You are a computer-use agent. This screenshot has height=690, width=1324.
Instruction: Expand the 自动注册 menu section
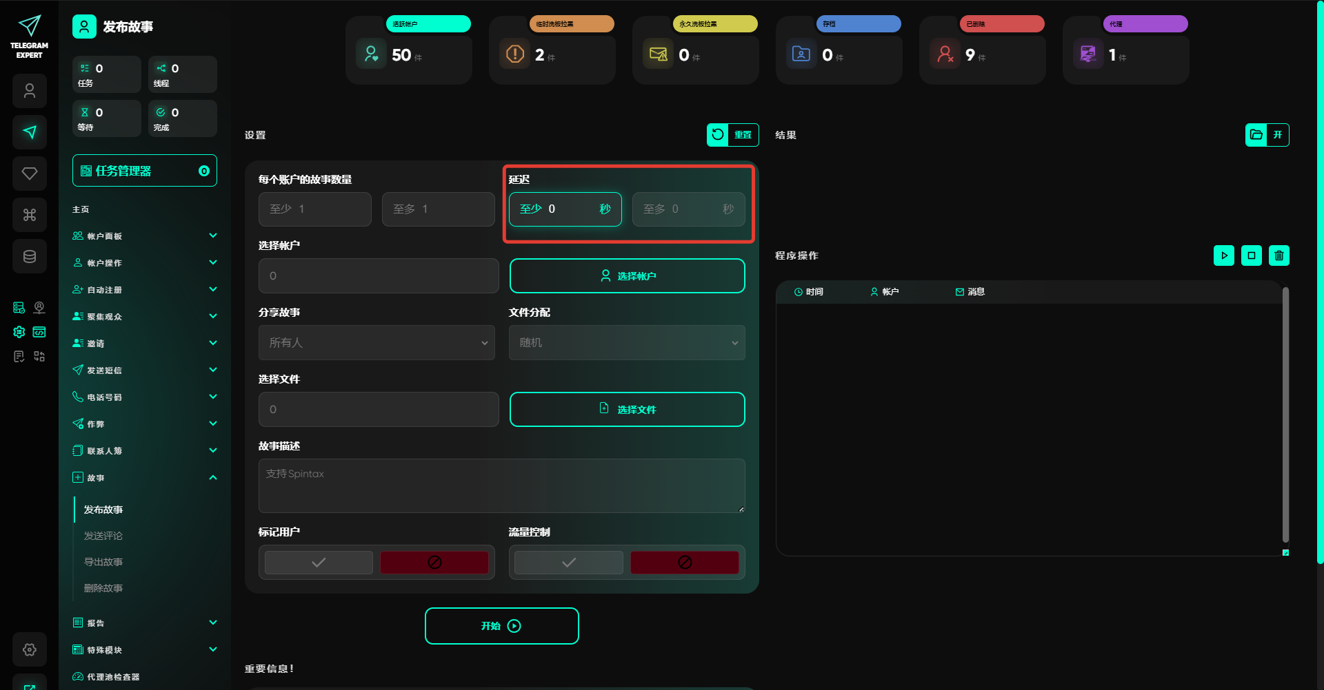click(x=145, y=290)
